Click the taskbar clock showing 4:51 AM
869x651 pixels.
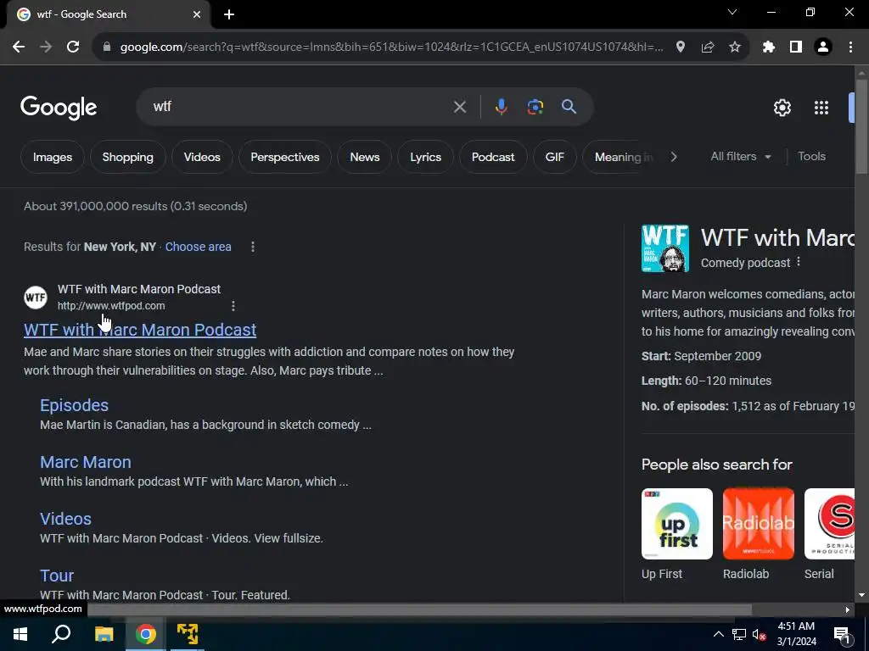pyautogui.click(x=796, y=634)
